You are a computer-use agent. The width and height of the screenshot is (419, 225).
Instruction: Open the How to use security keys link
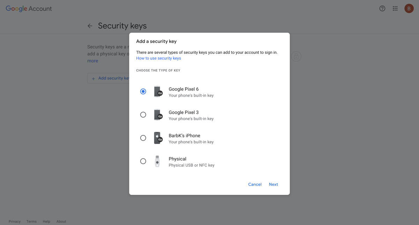point(159,58)
